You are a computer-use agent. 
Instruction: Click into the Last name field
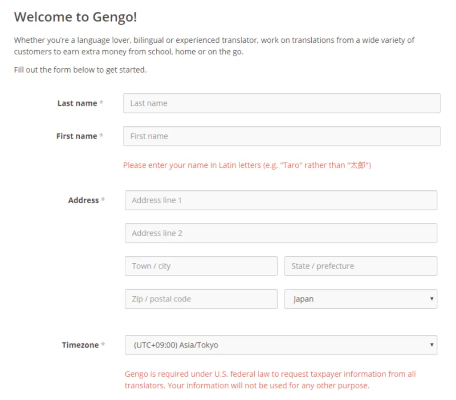tap(281, 103)
